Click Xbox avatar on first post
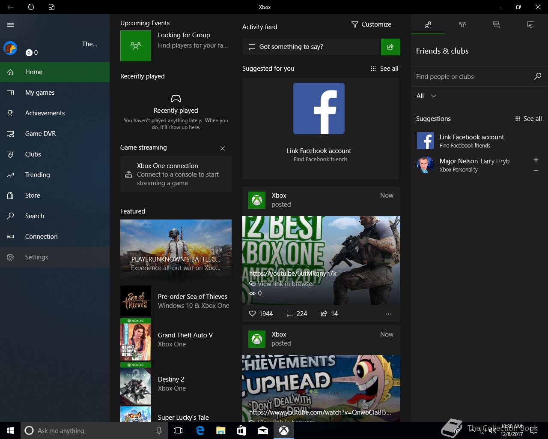The width and height of the screenshot is (548, 439). [257, 200]
